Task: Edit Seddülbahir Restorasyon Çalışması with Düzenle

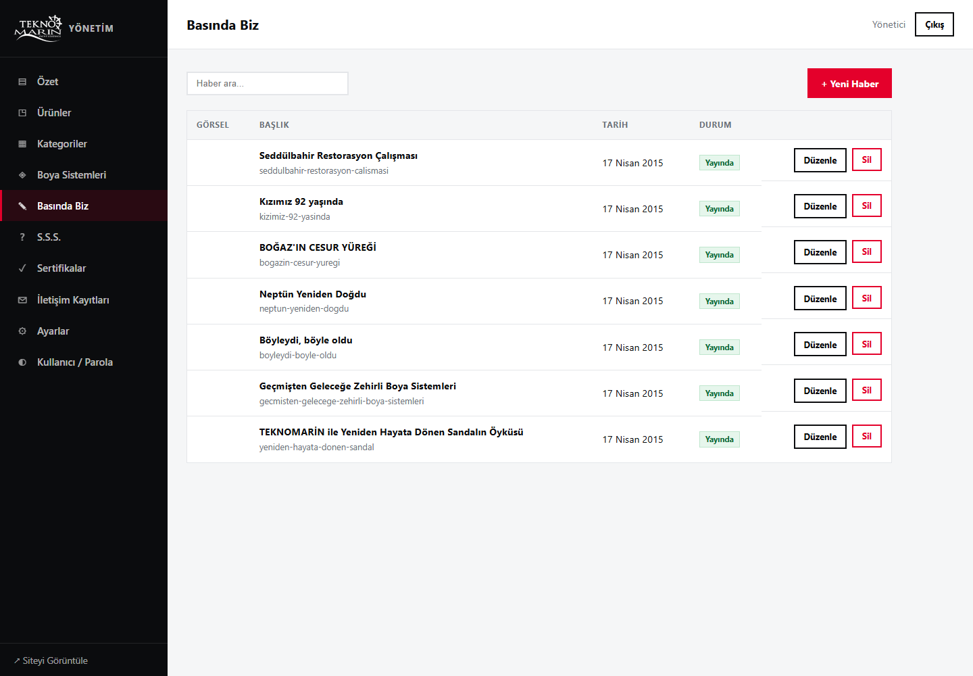Action: [x=820, y=160]
